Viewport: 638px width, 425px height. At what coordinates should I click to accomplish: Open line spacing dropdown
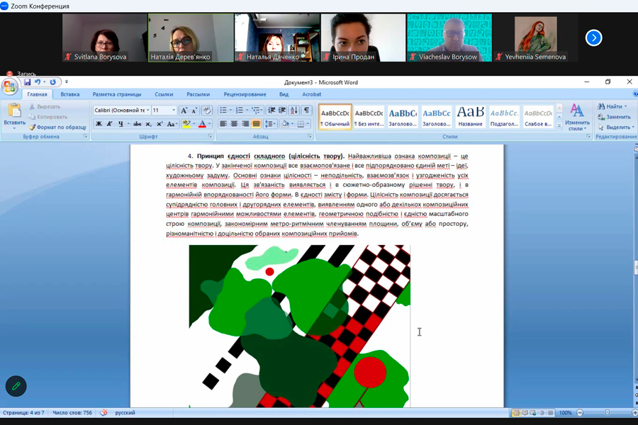[270, 124]
